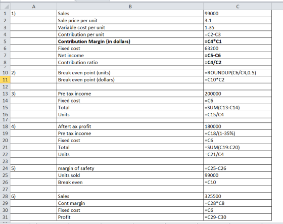Click cell A13 labeled '3)'
283x224 pixels.
click(x=33, y=94)
